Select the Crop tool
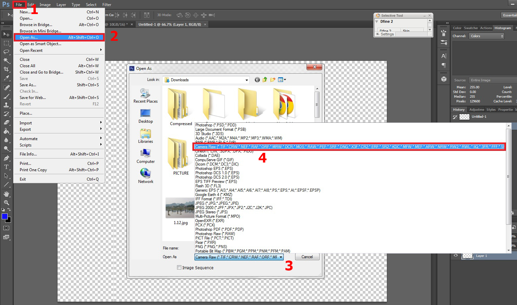The height and width of the screenshot is (305, 517). (6, 69)
